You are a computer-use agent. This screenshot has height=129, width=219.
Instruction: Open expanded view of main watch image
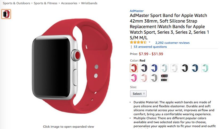[72, 66]
